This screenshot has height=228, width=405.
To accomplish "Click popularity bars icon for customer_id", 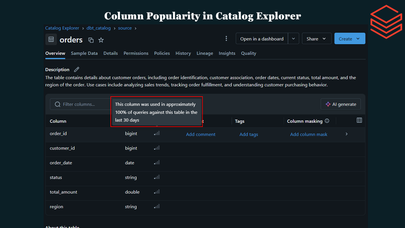I will click(157, 148).
